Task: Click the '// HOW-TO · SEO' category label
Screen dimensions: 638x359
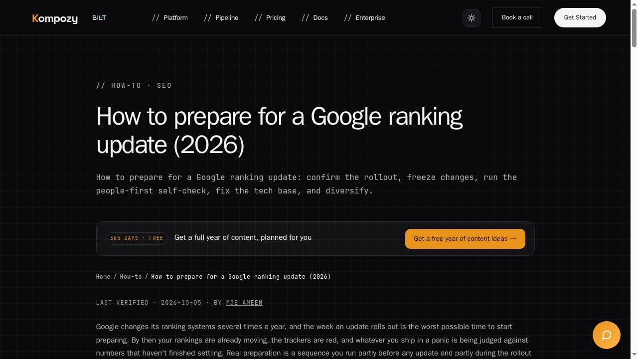Action: 134,86
